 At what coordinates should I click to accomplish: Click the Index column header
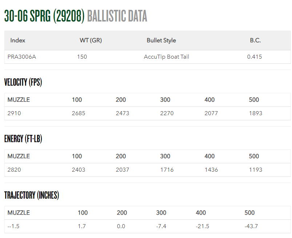18,40
